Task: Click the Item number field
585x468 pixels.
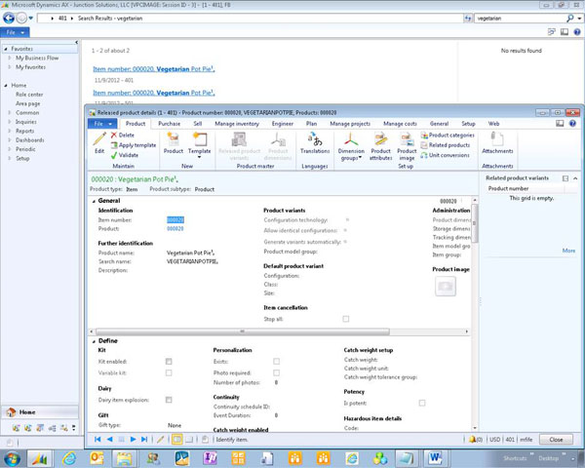Action: [175, 219]
